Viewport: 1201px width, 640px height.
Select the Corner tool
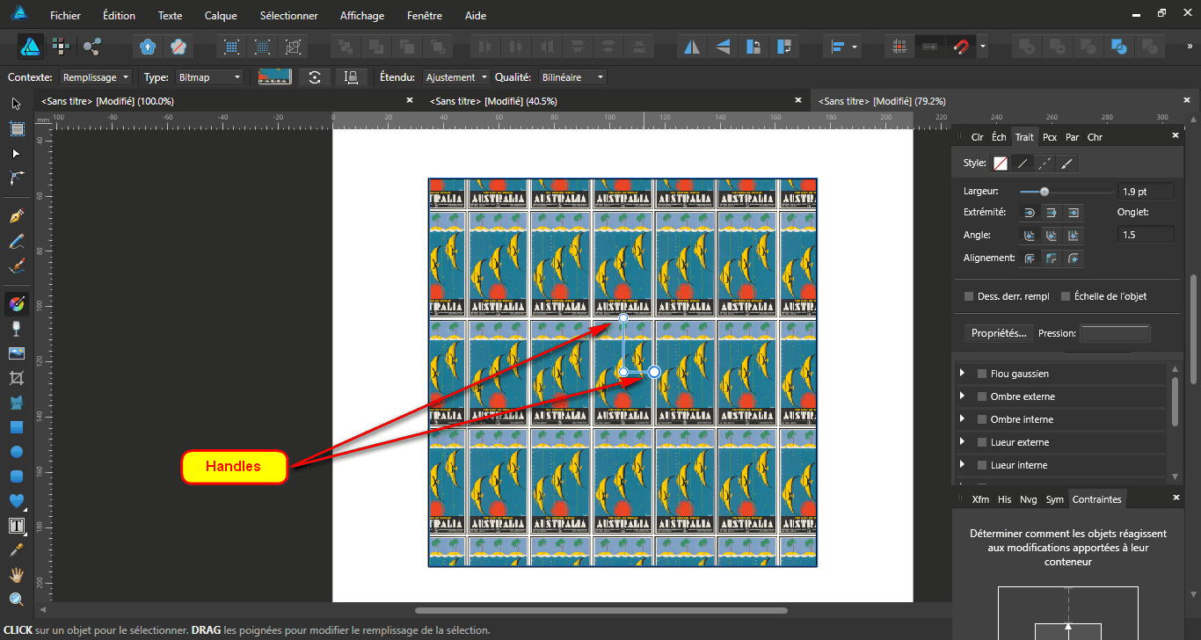tap(16, 178)
